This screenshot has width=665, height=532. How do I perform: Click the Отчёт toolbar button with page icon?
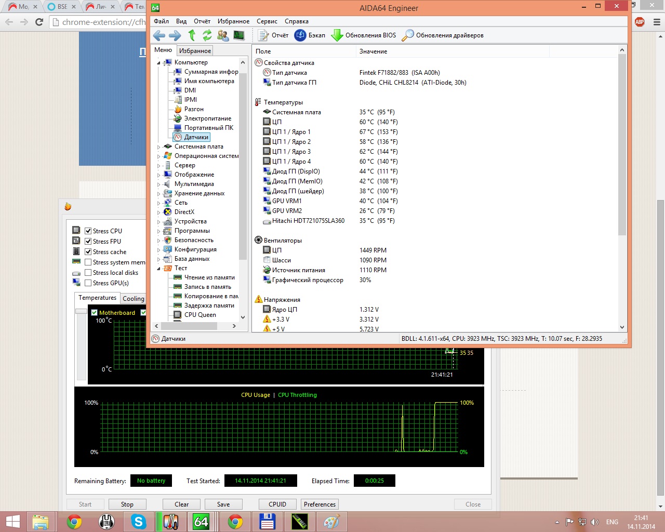pyautogui.click(x=273, y=35)
